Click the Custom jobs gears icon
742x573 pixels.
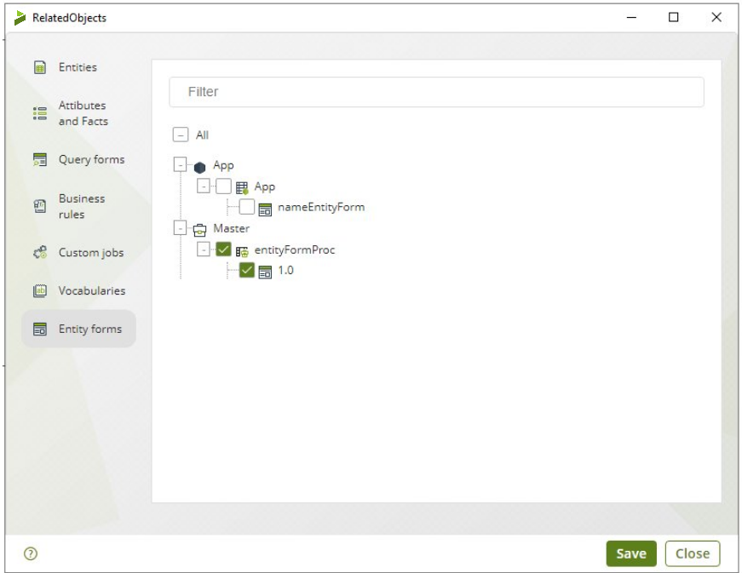[x=39, y=253]
